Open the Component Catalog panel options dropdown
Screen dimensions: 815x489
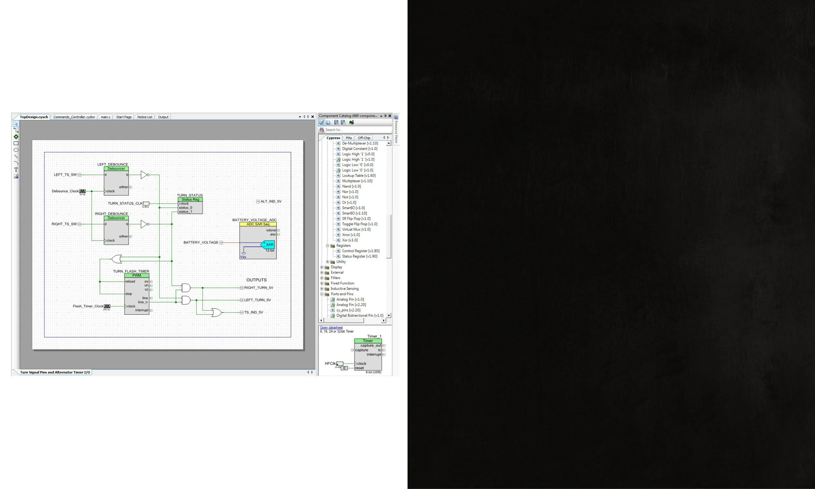click(x=381, y=116)
